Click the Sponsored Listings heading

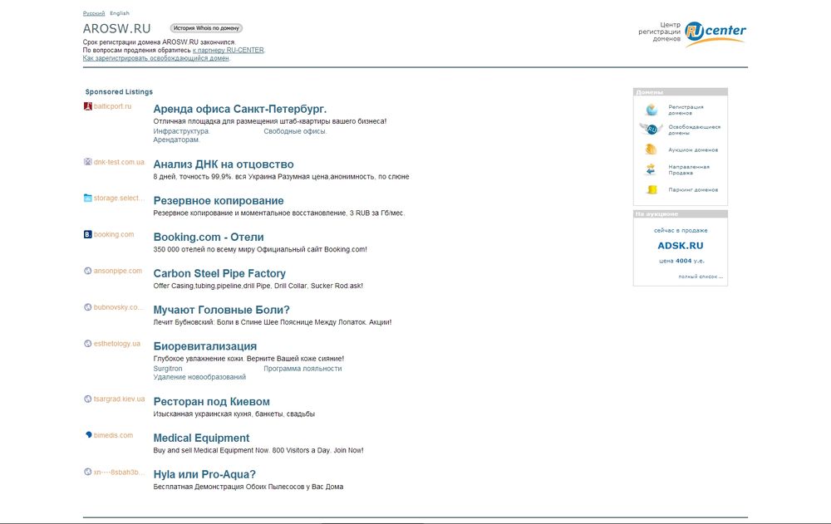pyautogui.click(x=119, y=91)
